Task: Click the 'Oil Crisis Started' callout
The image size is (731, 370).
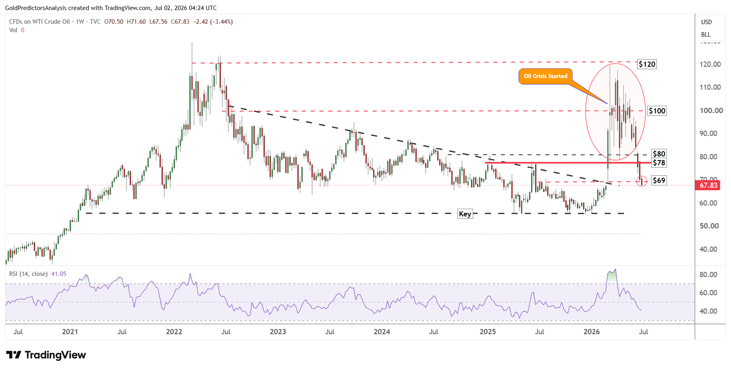Action: (546, 76)
